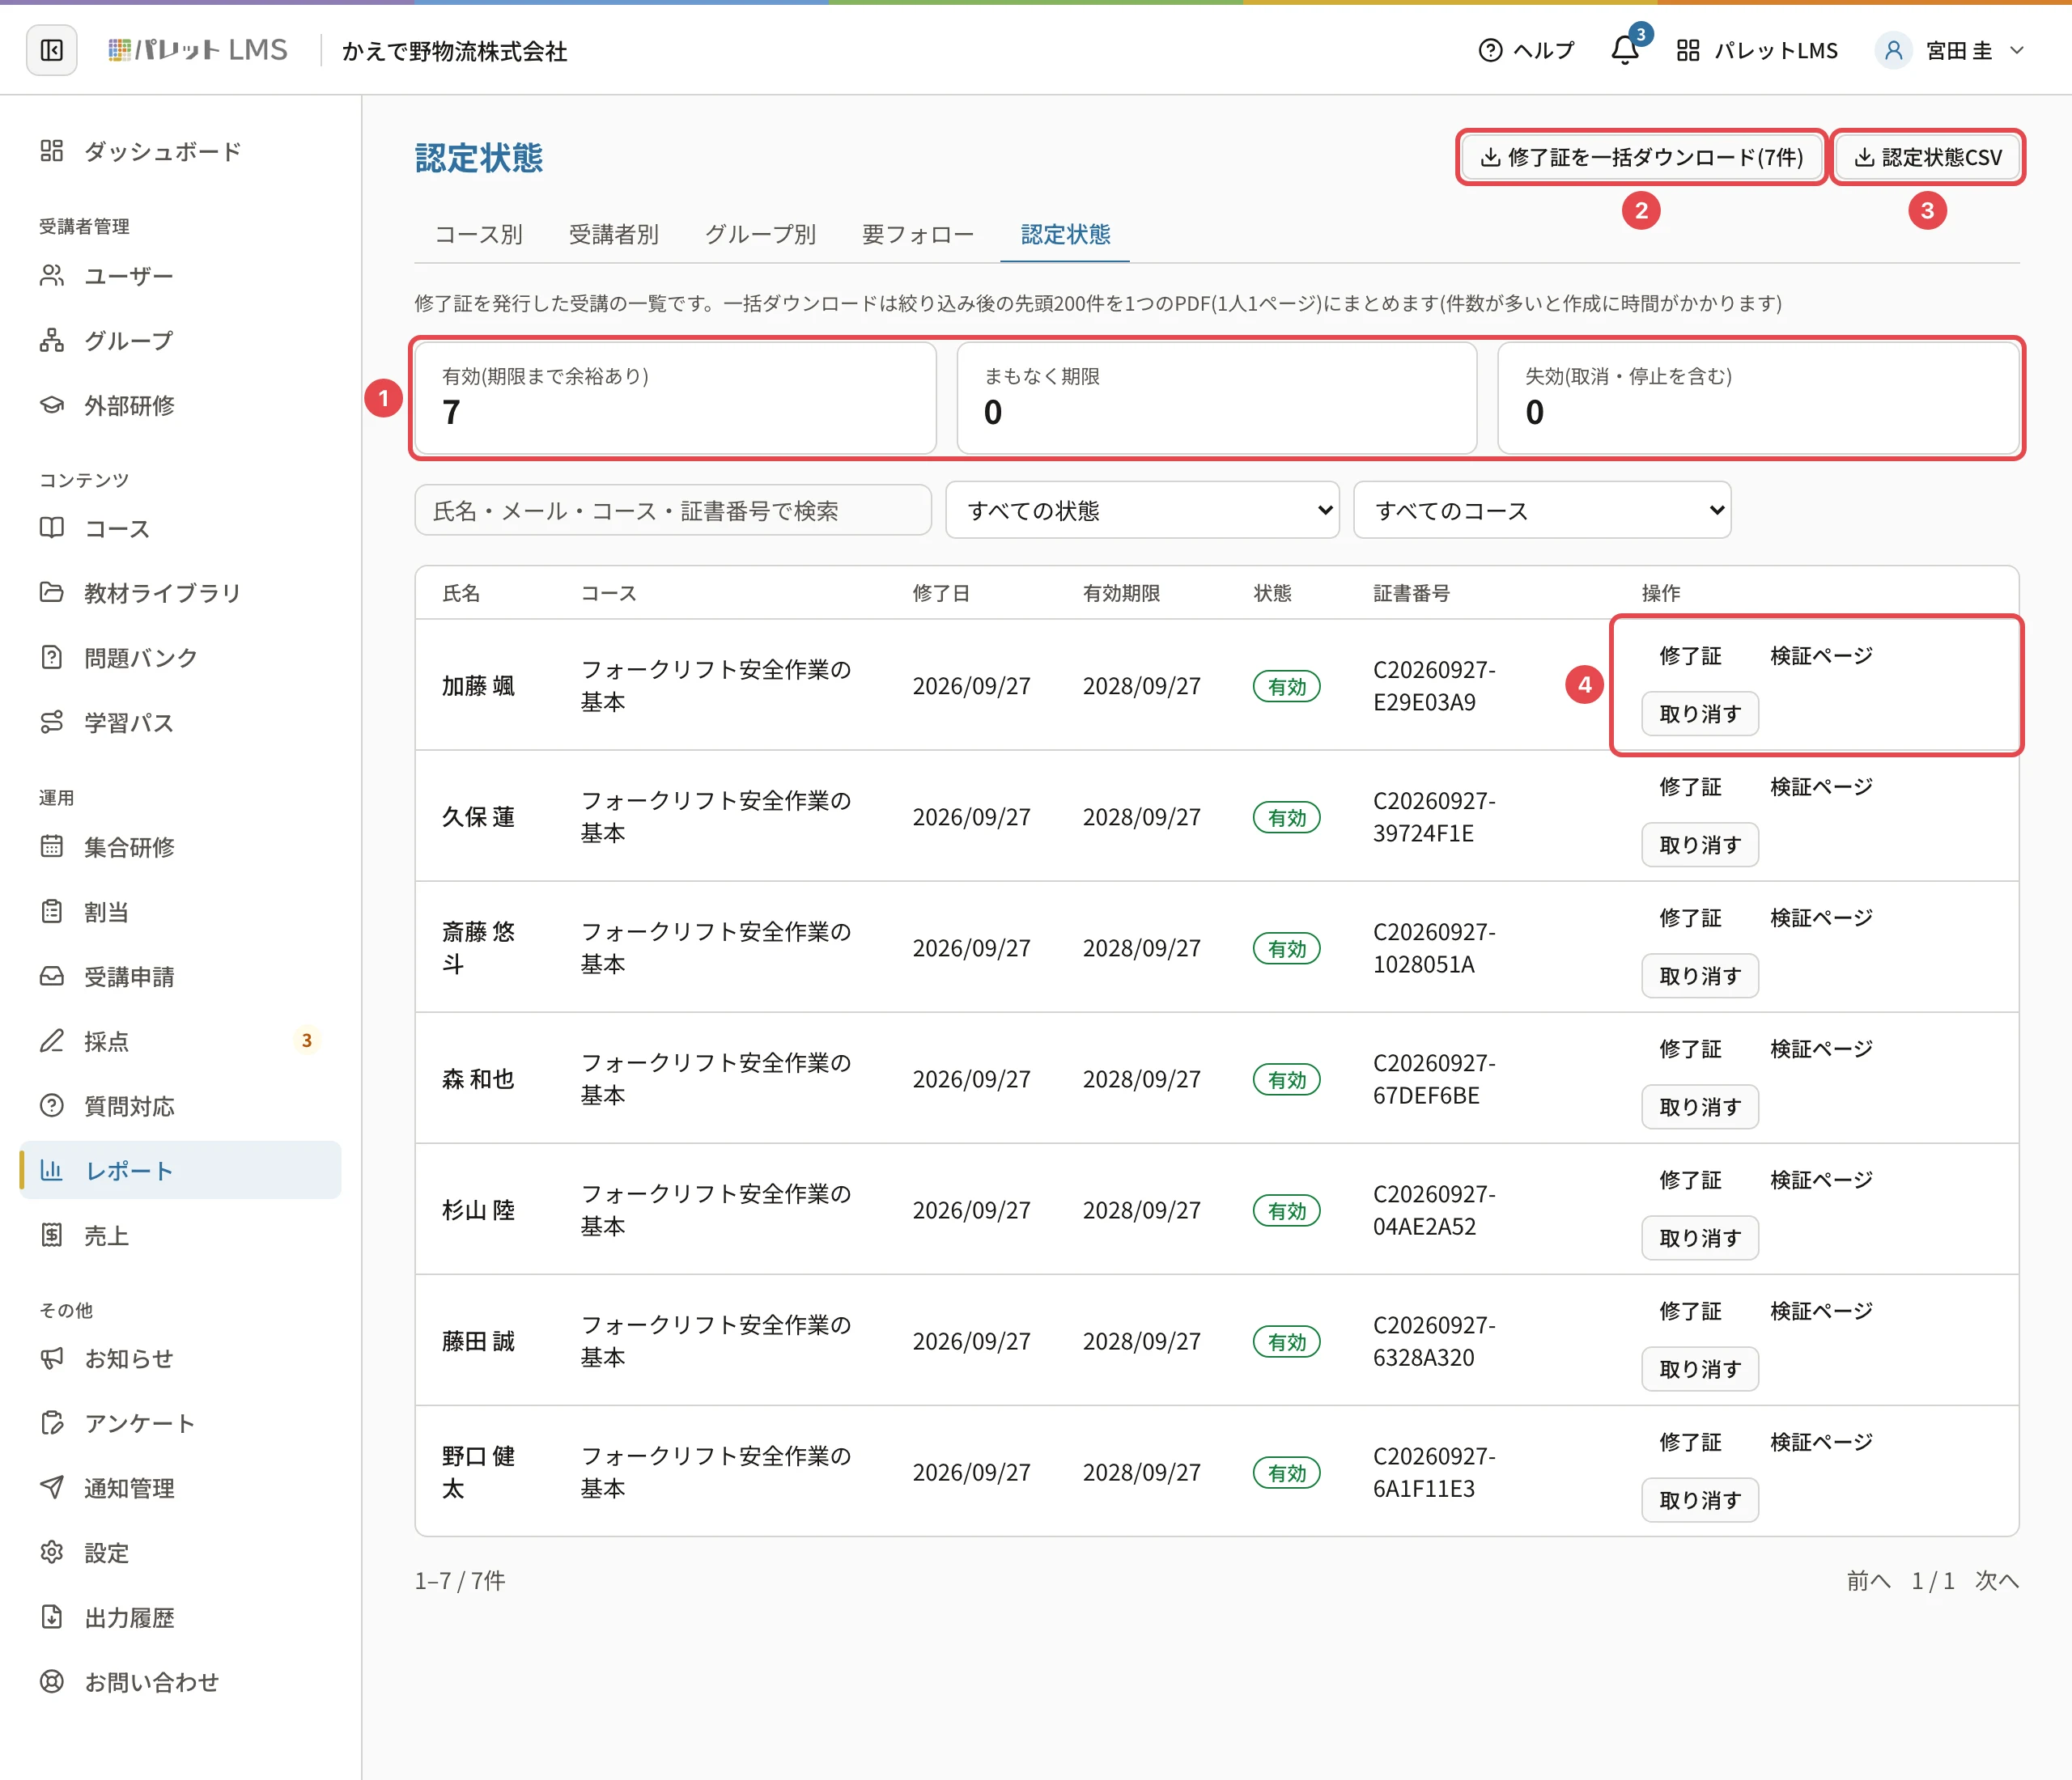
Task: Go to next page with 次へ
Action: [x=1997, y=1580]
